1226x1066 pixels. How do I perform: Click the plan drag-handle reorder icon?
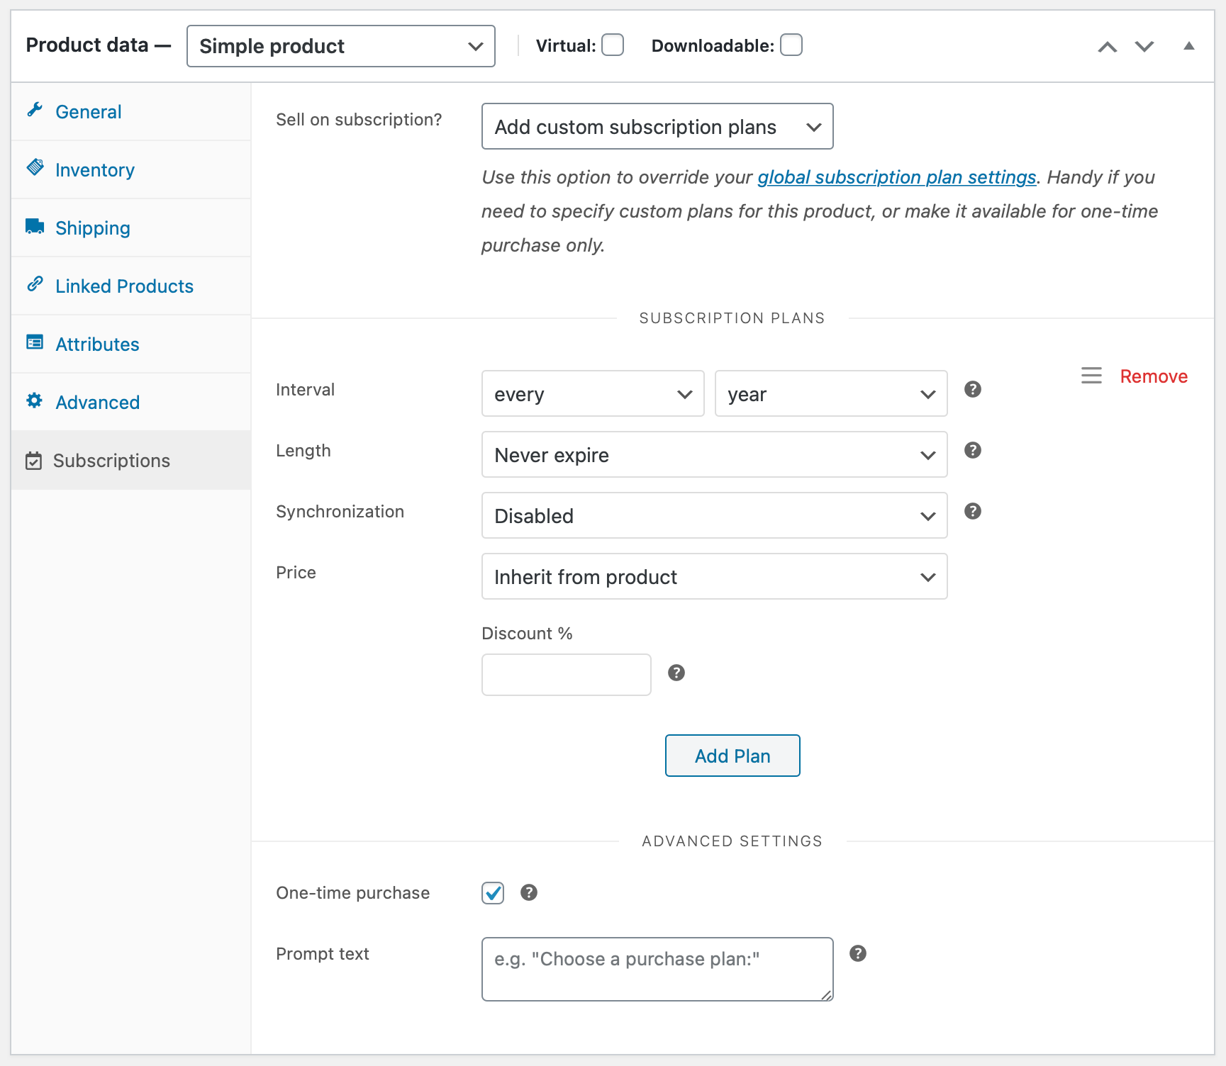point(1091,376)
